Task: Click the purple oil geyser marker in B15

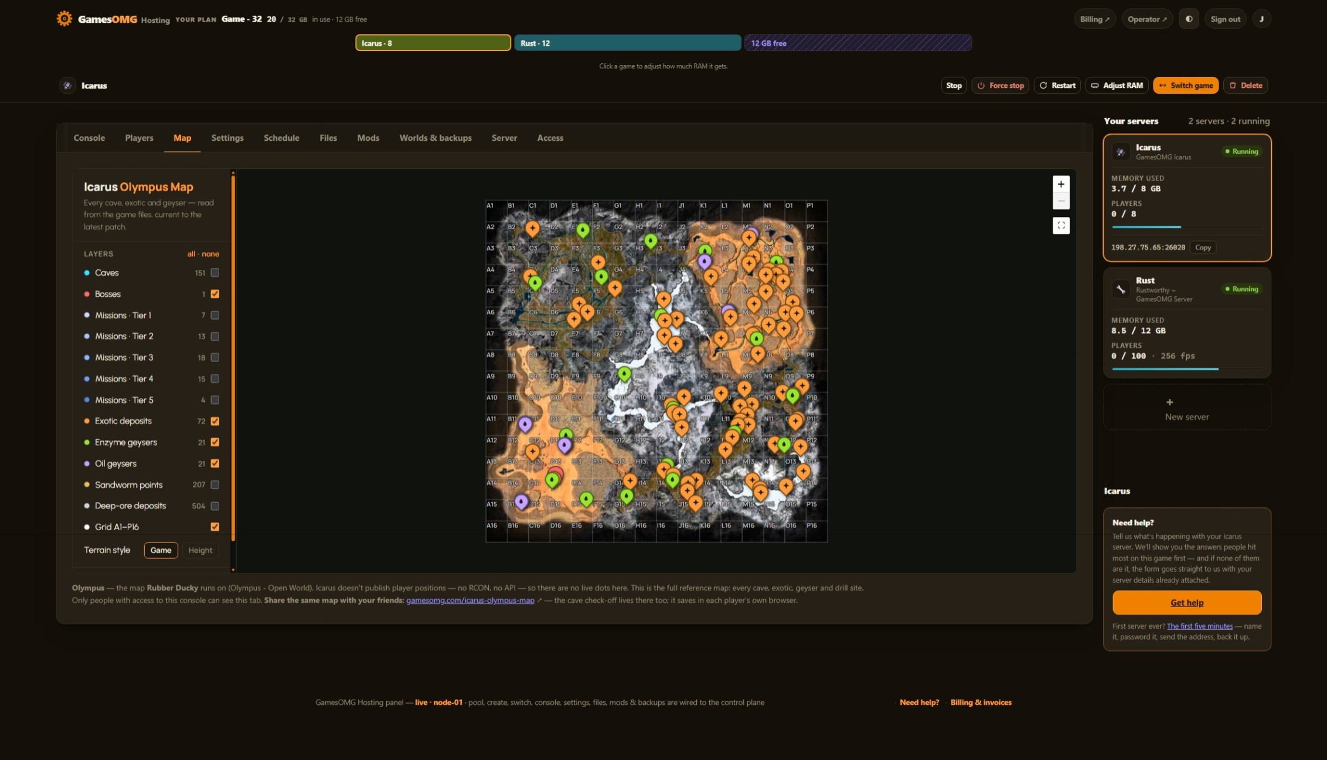Action: pos(521,501)
